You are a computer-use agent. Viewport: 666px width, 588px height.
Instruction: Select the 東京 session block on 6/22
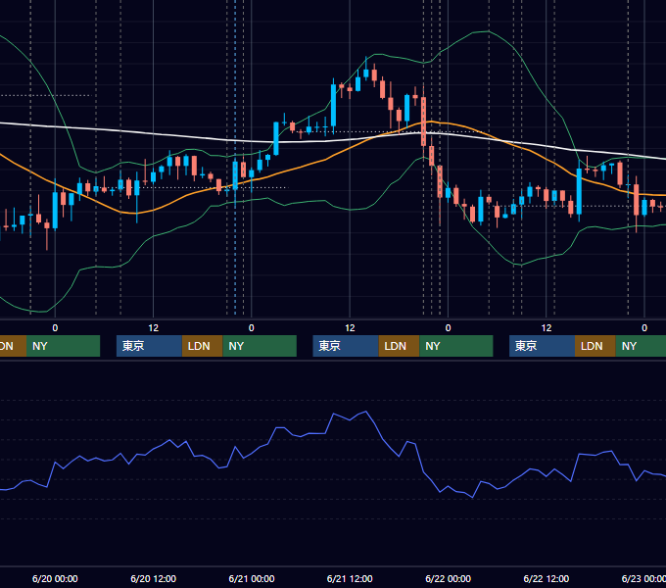(x=542, y=346)
